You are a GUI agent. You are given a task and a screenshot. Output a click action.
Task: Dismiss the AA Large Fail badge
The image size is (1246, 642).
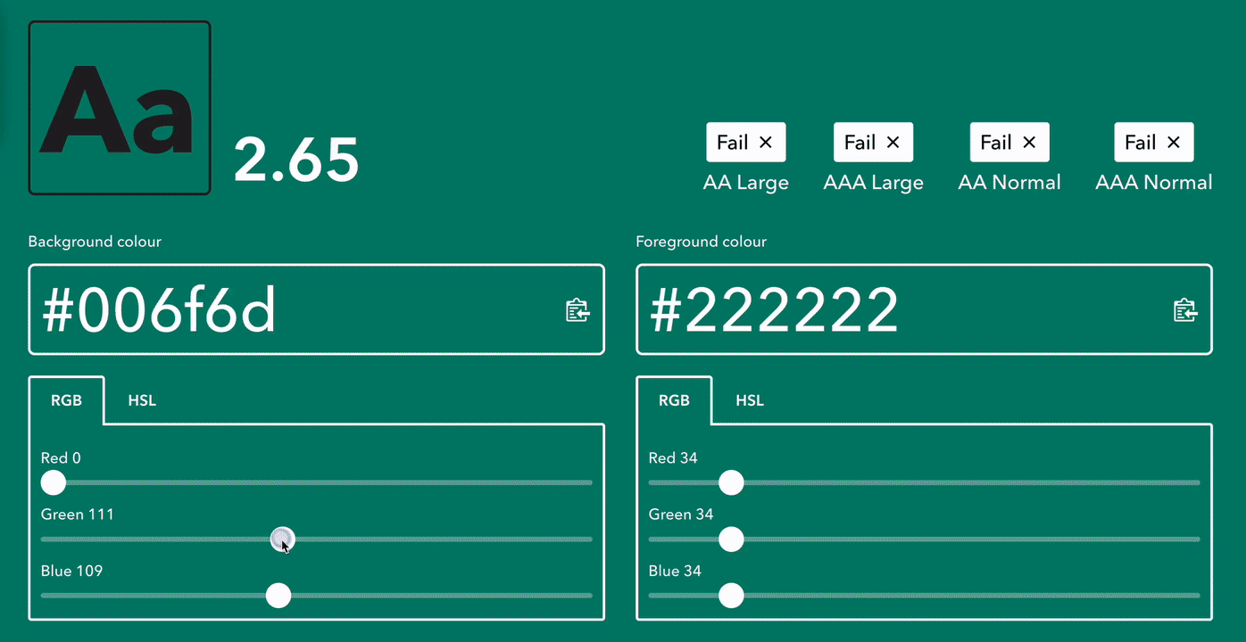click(x=767, y=142)
